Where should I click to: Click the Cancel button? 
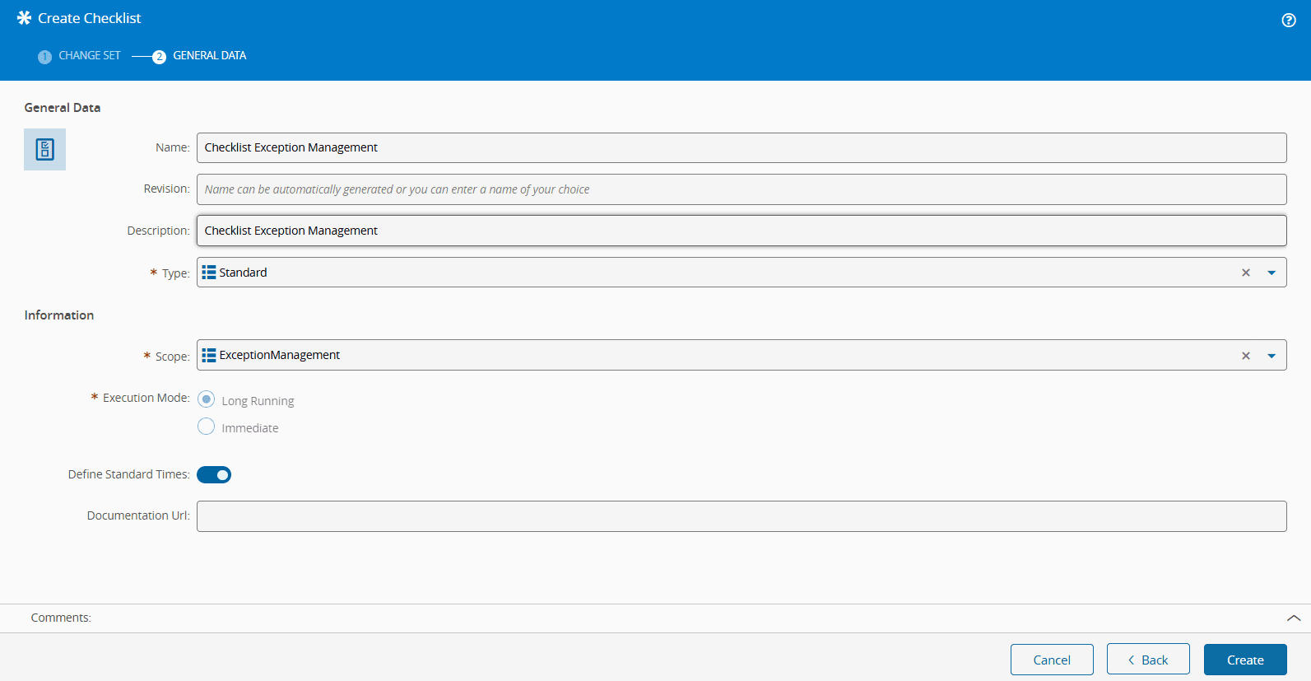tap(1052, 660)
